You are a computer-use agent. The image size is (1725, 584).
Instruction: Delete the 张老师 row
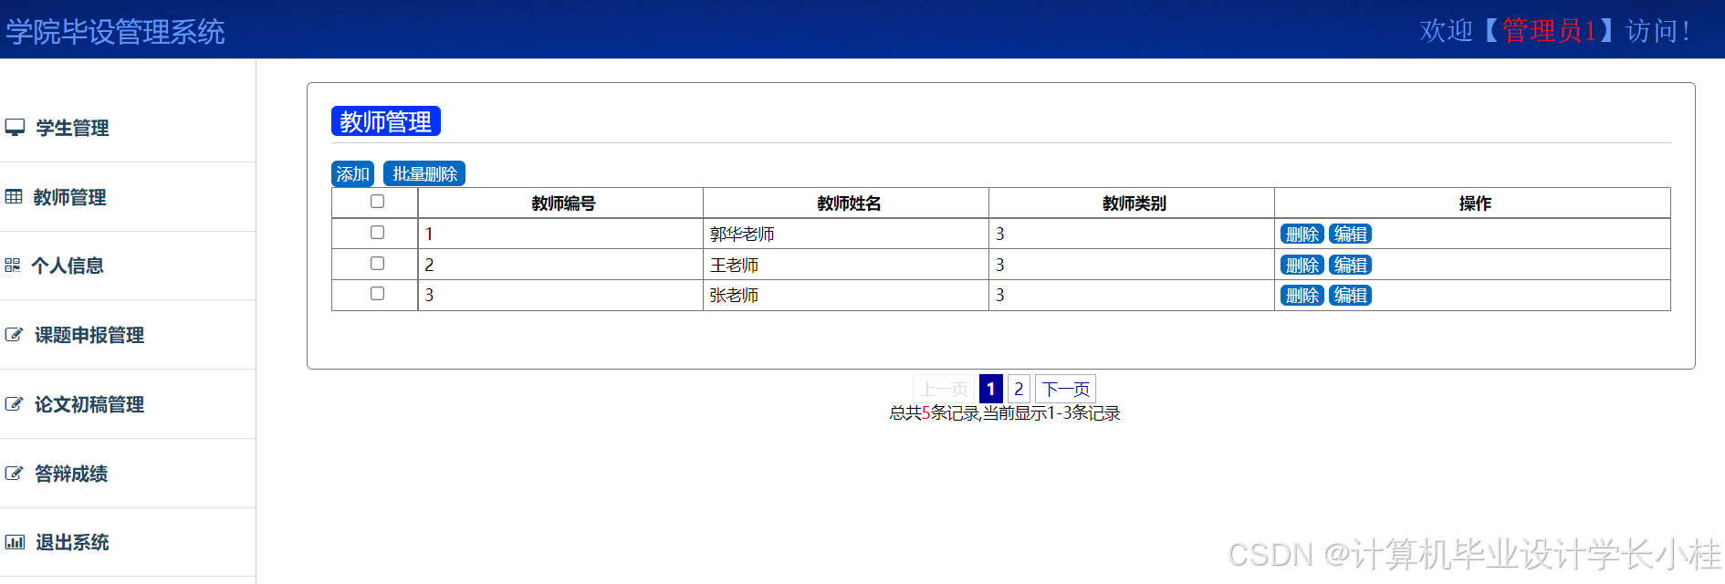pos(1302,296)
